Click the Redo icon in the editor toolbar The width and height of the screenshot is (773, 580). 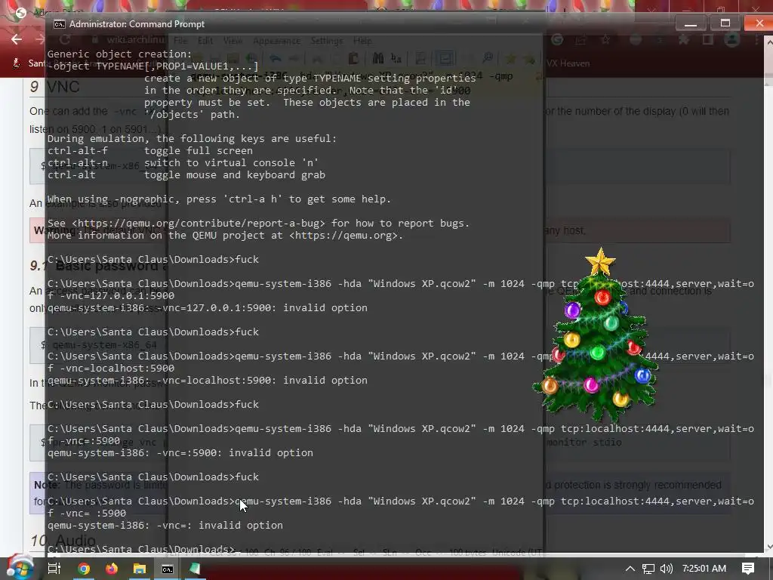coord(294,59)
